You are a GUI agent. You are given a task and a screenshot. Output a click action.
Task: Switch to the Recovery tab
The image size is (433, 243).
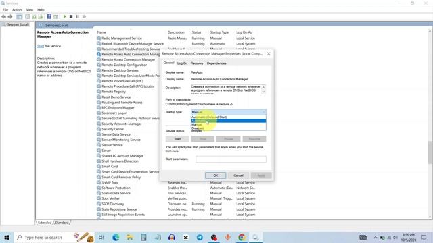[197, 63]
